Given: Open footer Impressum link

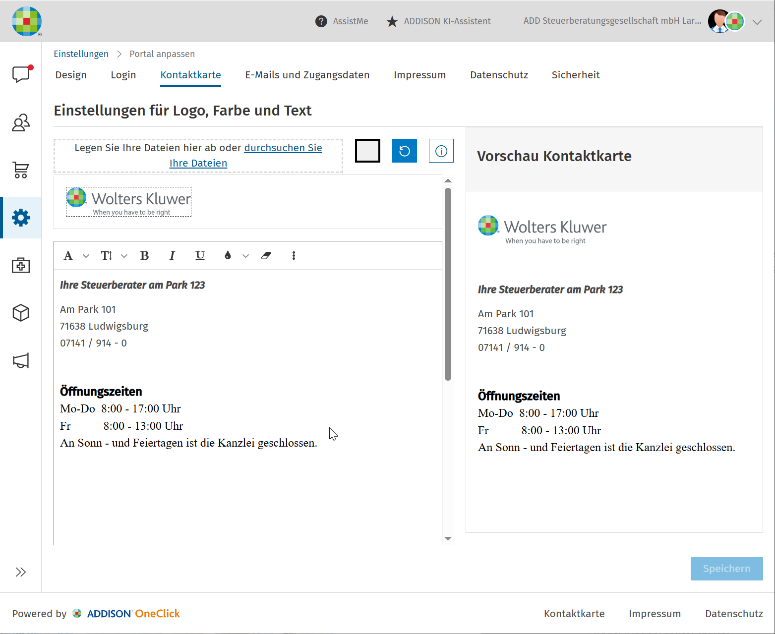Looking at the screenshot, I should point(655,614).
